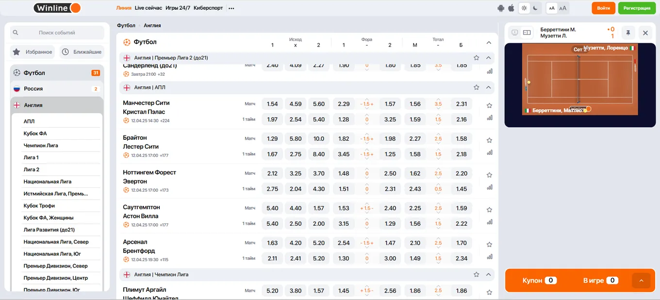
Task: Close the Берреттини–Музетти match widget
Action: pyautogui.click(x=645, y=33)
